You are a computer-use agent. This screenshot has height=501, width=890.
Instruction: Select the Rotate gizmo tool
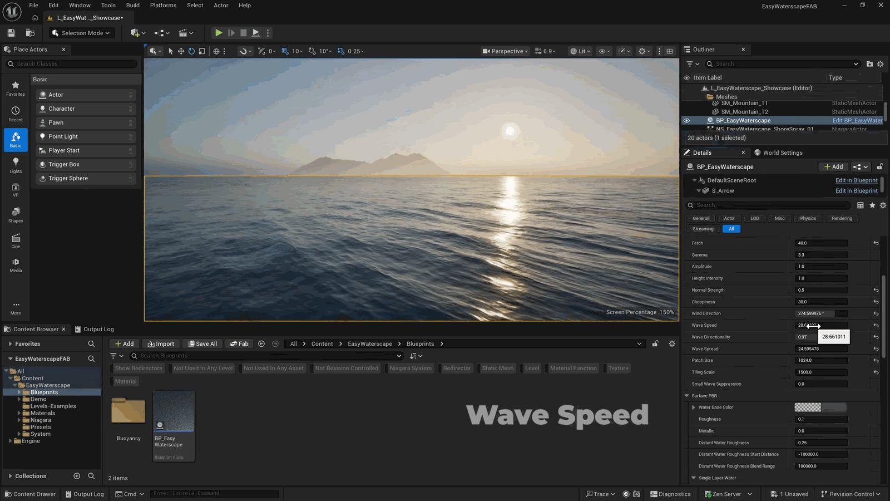(x=191, y=51)
